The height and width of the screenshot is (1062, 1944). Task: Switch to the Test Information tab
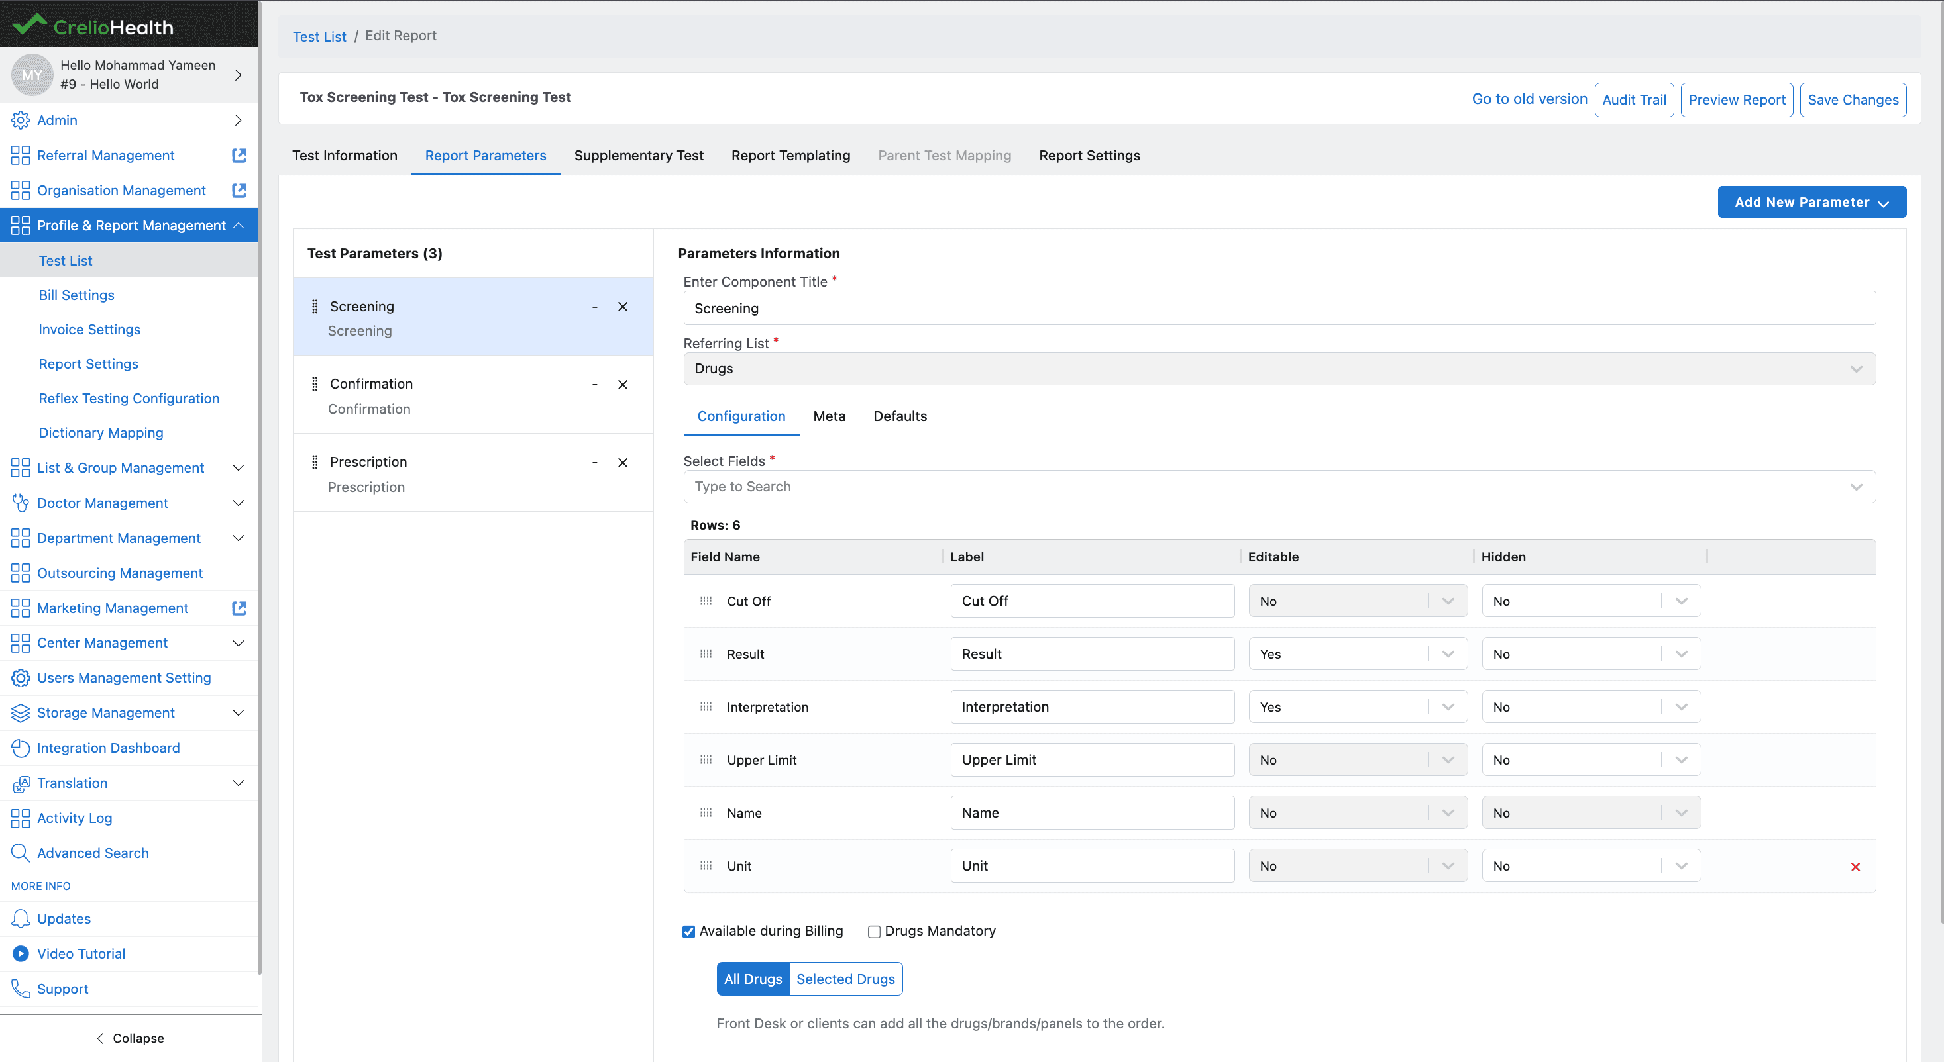344,156
